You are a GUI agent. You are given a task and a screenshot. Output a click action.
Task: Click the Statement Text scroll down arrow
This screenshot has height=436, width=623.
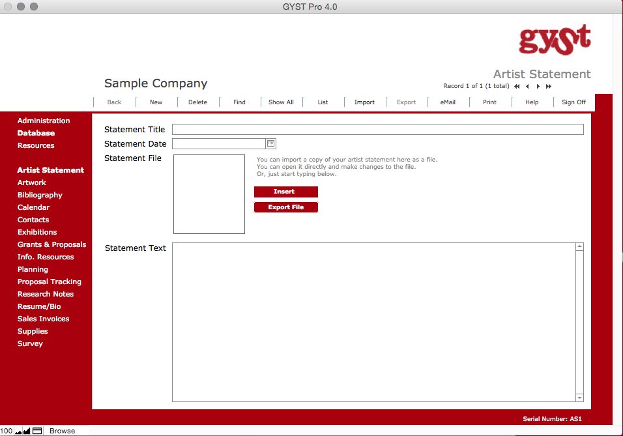580,398
